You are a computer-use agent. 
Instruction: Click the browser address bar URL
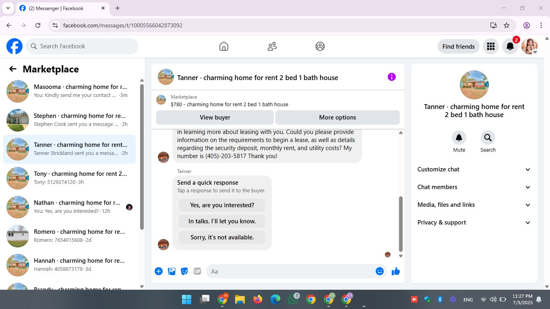pos(123,25)
